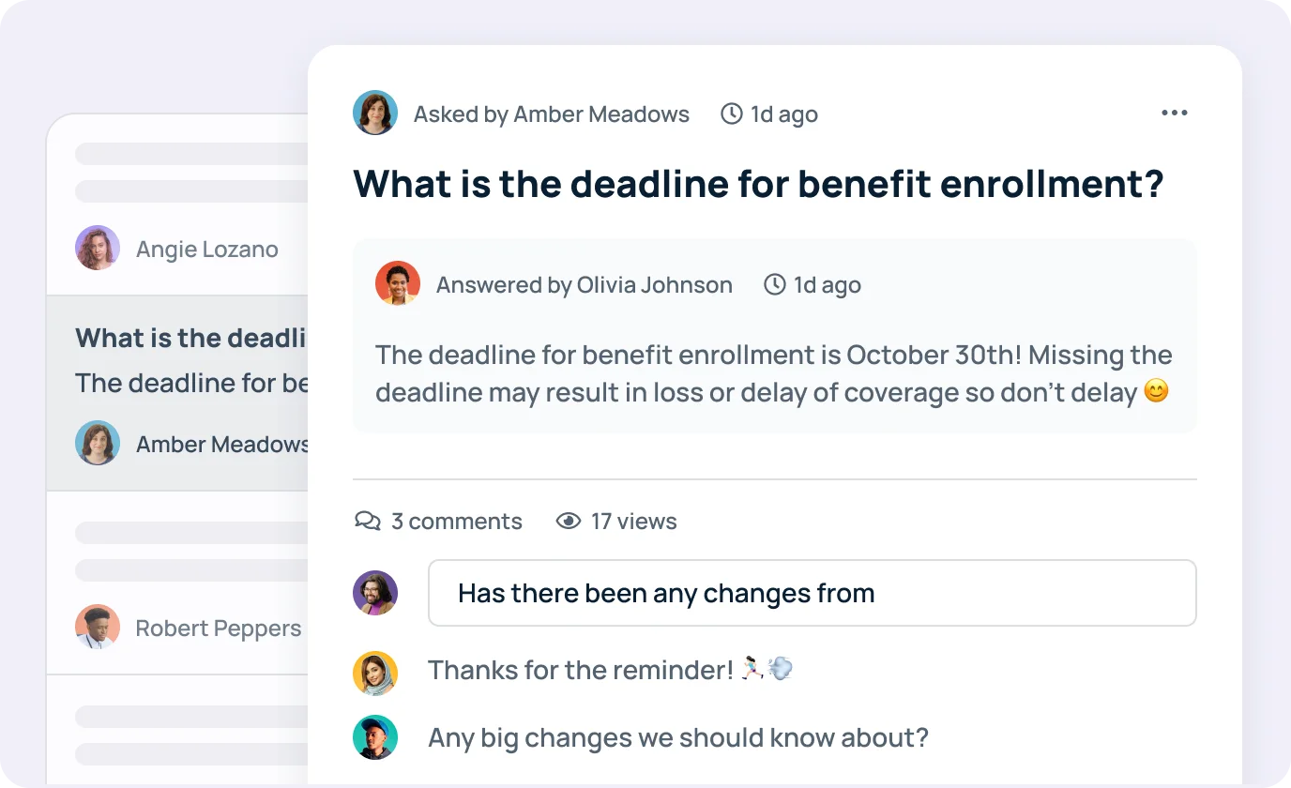Click the blue-cap commenter's avatar
The width and height of the screenshot is (1291, 788).
(375, 737)
